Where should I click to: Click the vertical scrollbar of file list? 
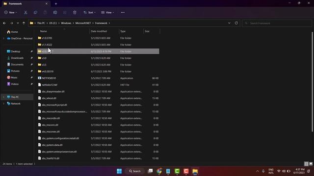[x=312, y=82]
